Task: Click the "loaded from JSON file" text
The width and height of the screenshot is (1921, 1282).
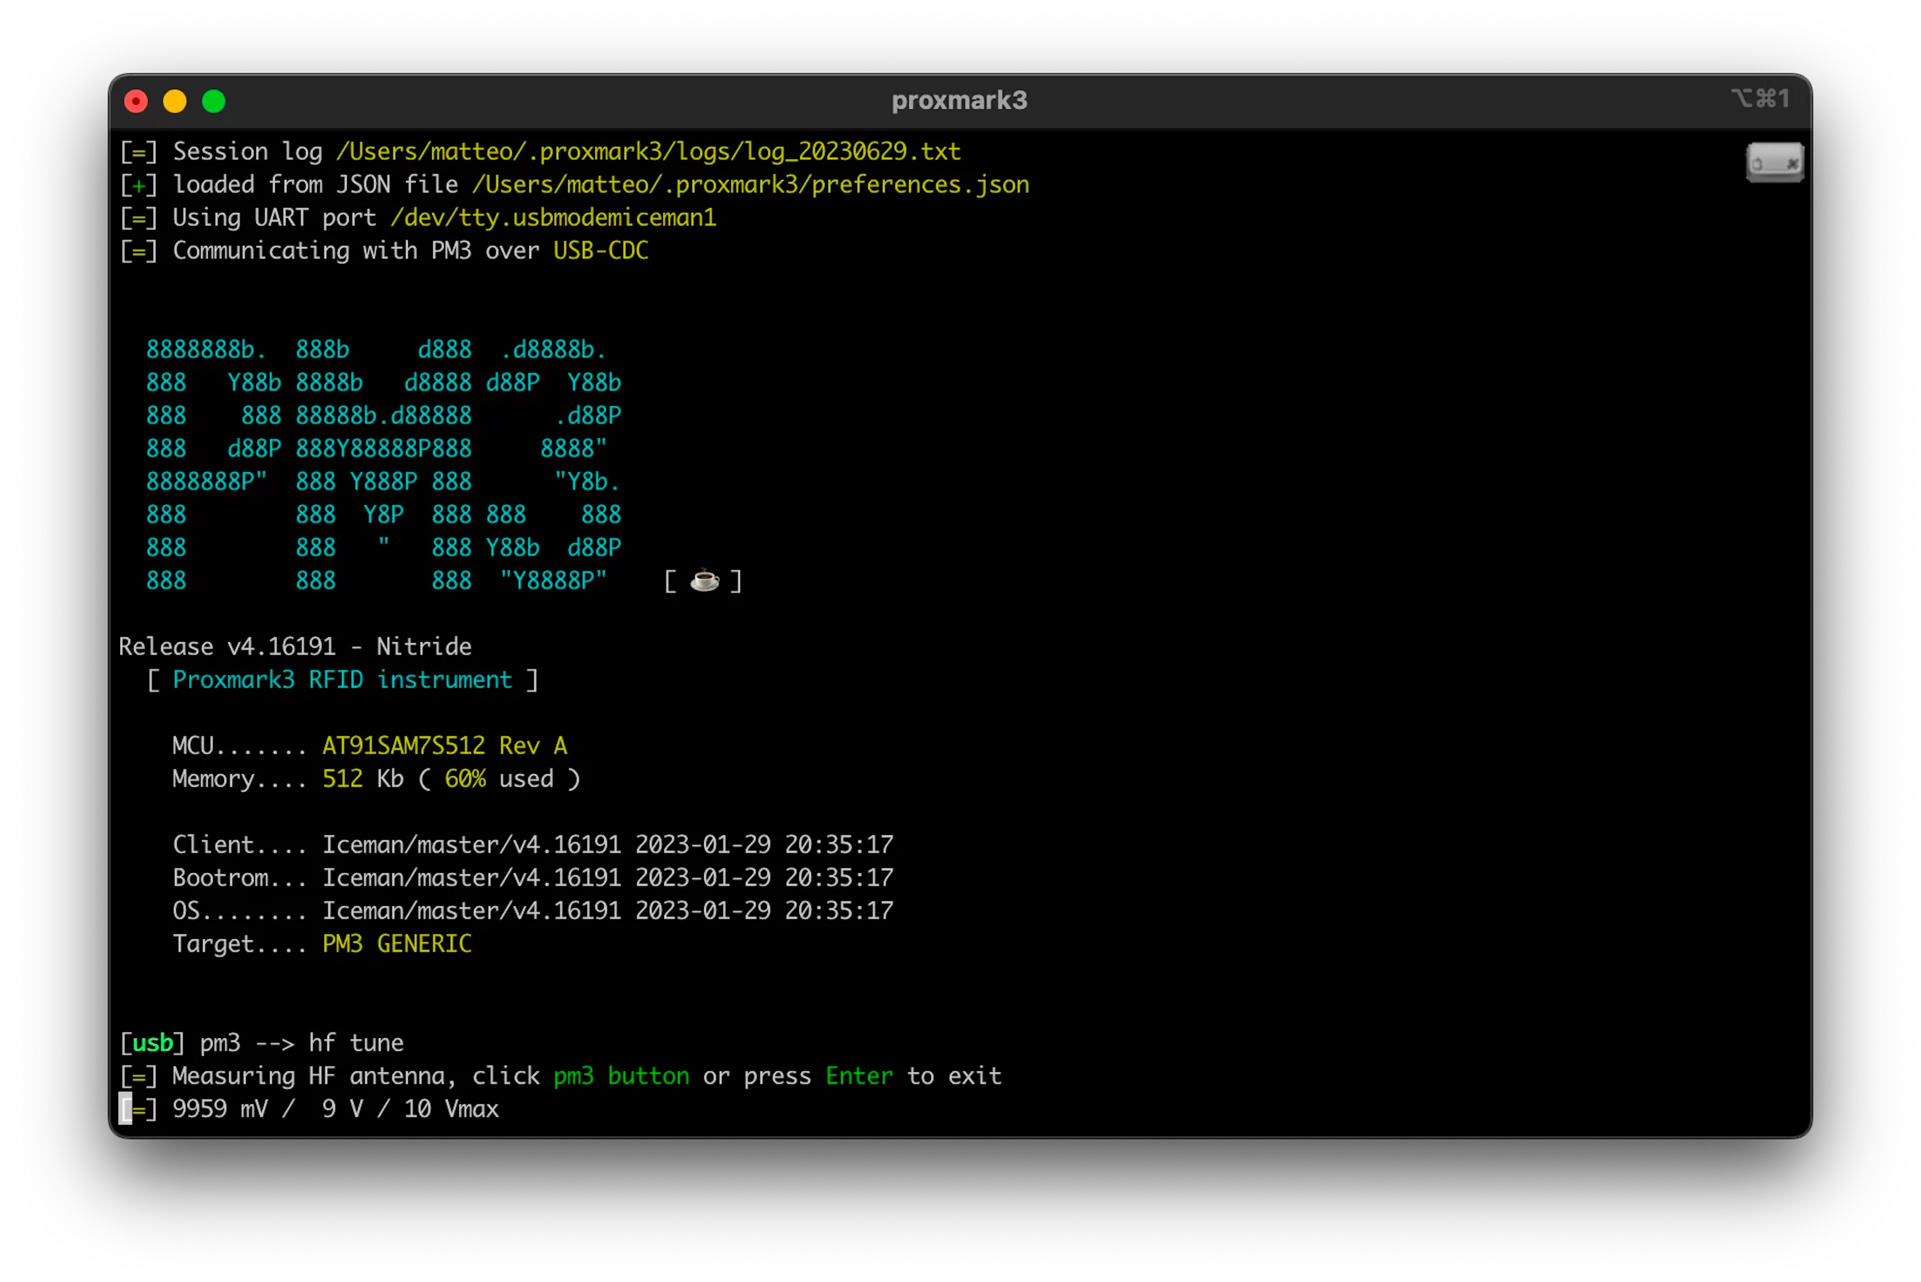Action: pos(316,185)
